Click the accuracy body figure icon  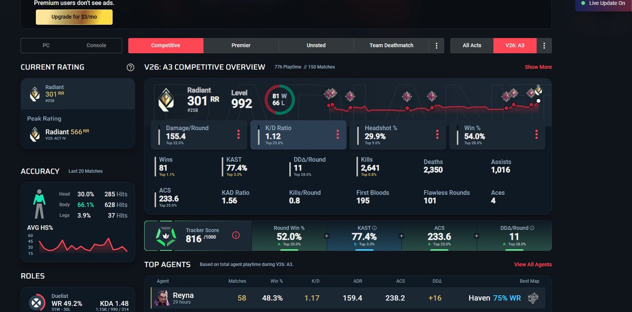[39, 204]
